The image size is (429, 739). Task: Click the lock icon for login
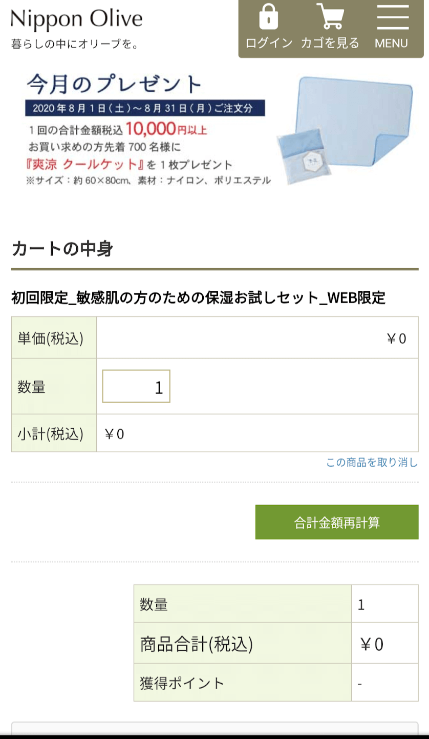tap(268, 17)
